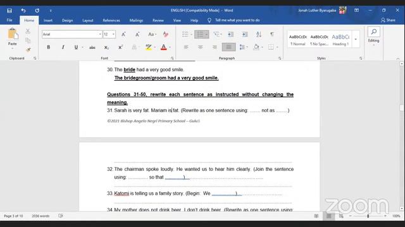Switch to the Insert tab

coord(48,20)
